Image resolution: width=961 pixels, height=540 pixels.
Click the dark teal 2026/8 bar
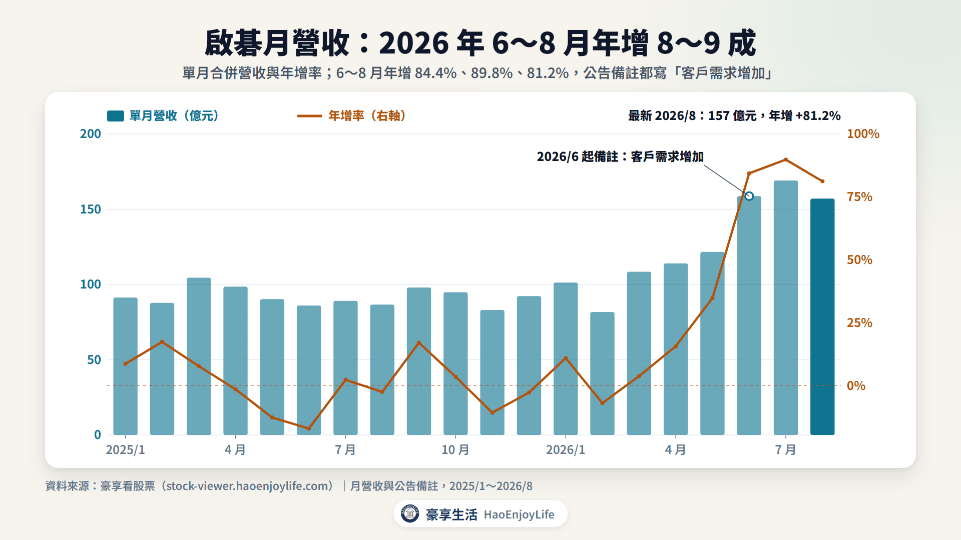pyautogui.click(x=822, y=316)
